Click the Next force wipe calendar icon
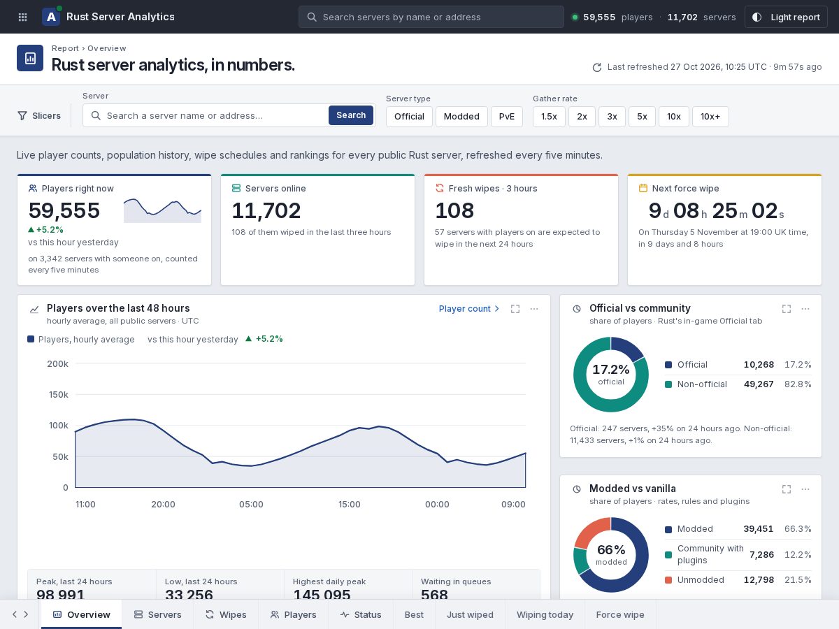The height and width of the screenshot is (629, 839). pos(643,189)
